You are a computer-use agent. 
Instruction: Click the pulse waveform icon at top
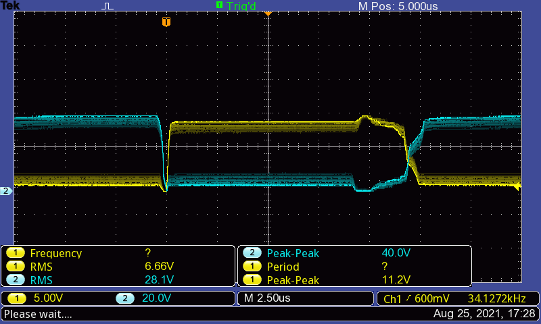click(108, 6)
